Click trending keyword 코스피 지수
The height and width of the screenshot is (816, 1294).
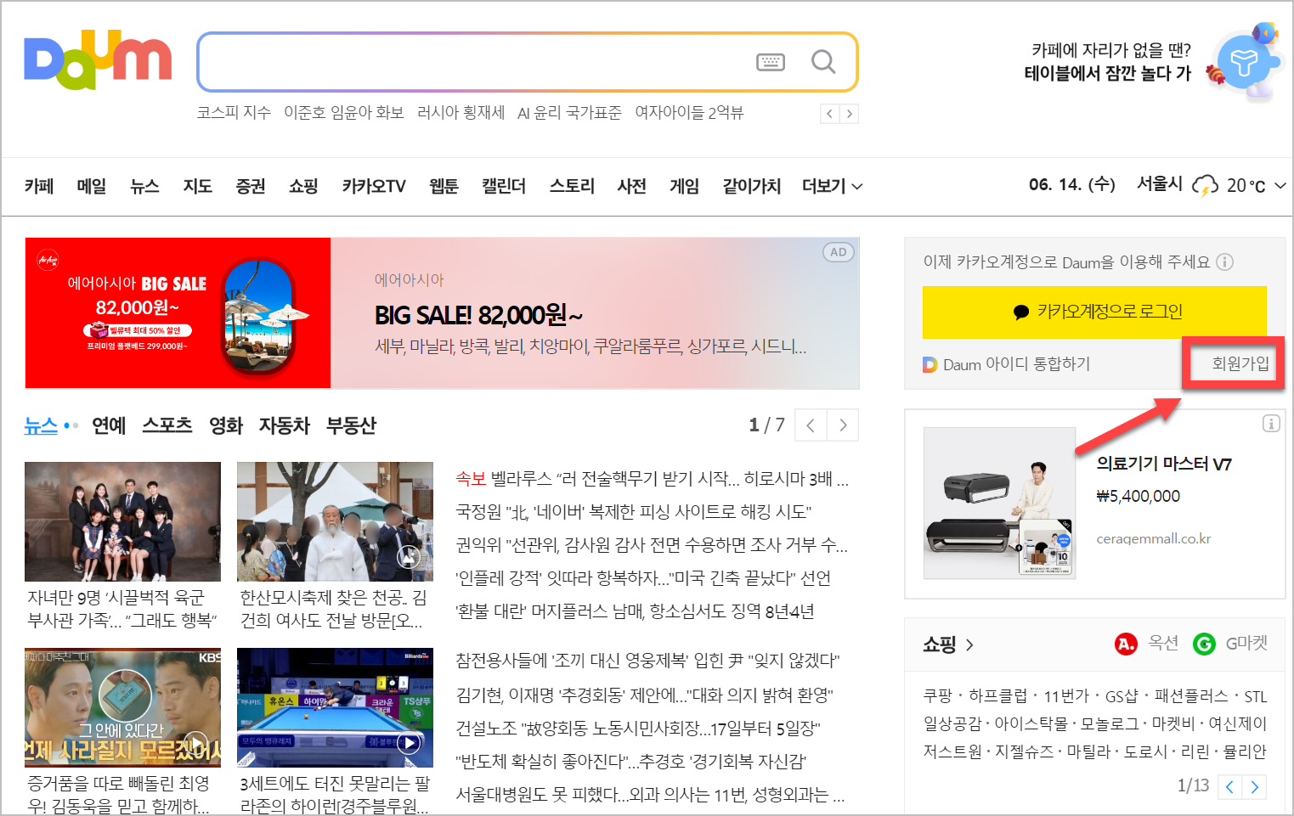point(234,113)
